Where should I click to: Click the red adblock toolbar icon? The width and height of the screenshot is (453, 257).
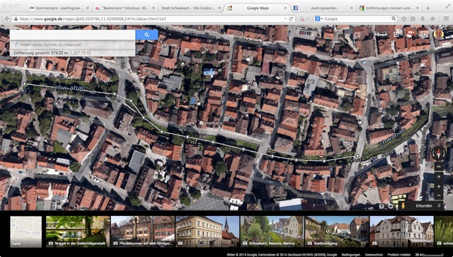tap(302, 19)
